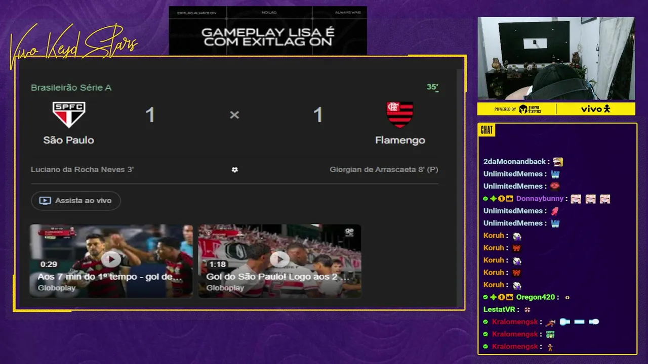
Task: Click the Vivo Keyd Stars script logo
Action: (73, 47)
